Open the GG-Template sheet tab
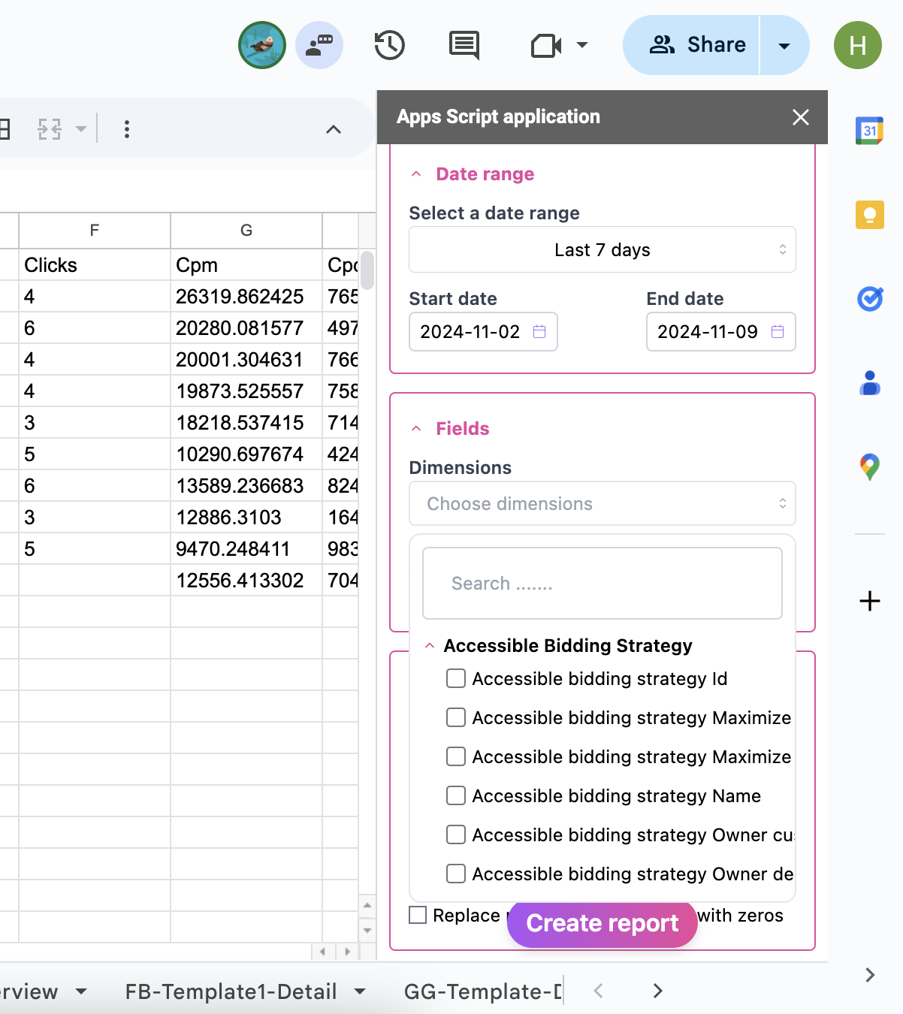The image size is (903, 1014). (481, 991)
